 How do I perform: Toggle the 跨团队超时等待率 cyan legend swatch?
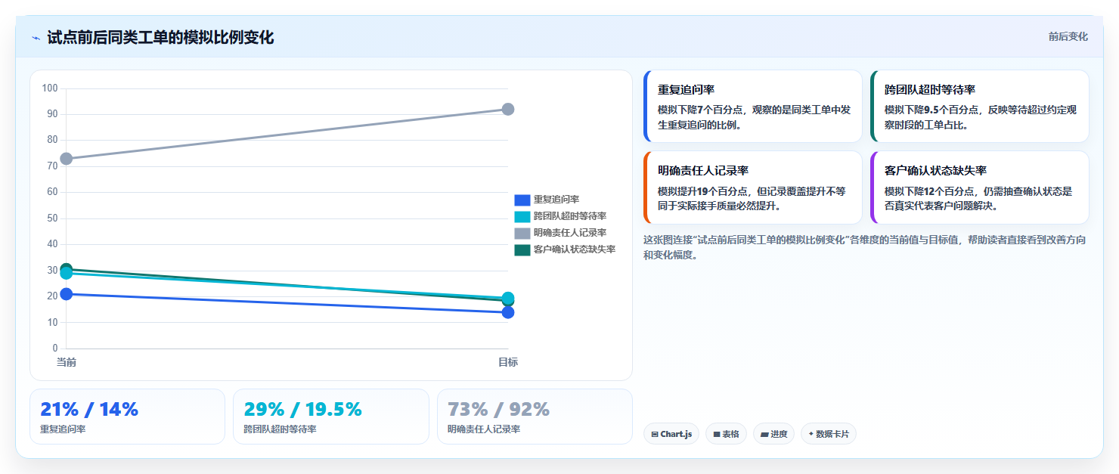(522, 216)
